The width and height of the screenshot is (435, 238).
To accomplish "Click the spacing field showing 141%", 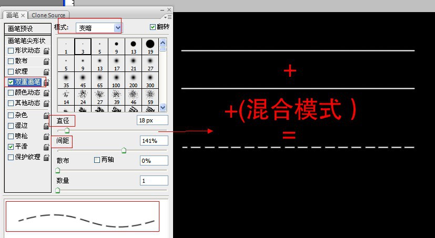I will (154, 141).
